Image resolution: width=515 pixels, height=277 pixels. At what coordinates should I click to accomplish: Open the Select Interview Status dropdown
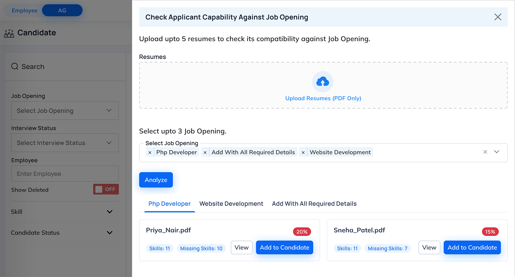(65, 143)
